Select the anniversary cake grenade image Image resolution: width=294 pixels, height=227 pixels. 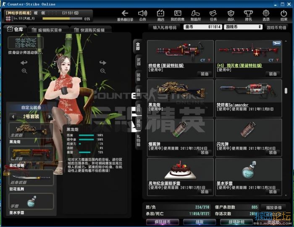(180, 170)
